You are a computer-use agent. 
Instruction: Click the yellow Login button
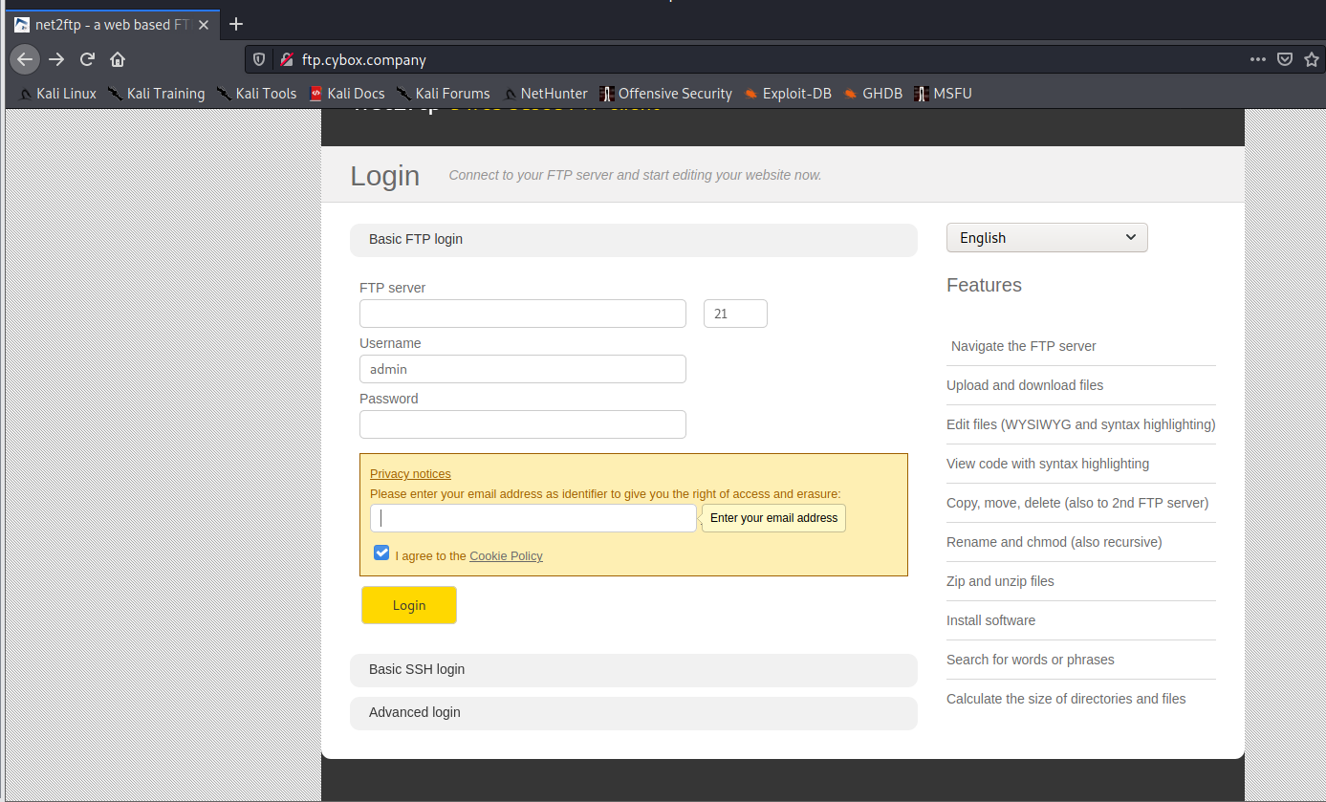409,605
